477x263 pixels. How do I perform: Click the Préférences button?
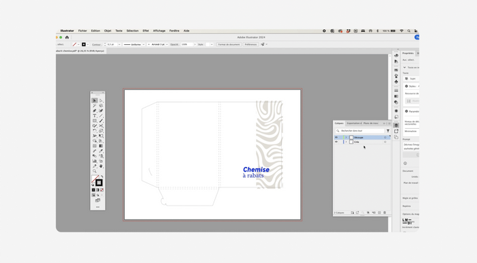click(250, 44)
